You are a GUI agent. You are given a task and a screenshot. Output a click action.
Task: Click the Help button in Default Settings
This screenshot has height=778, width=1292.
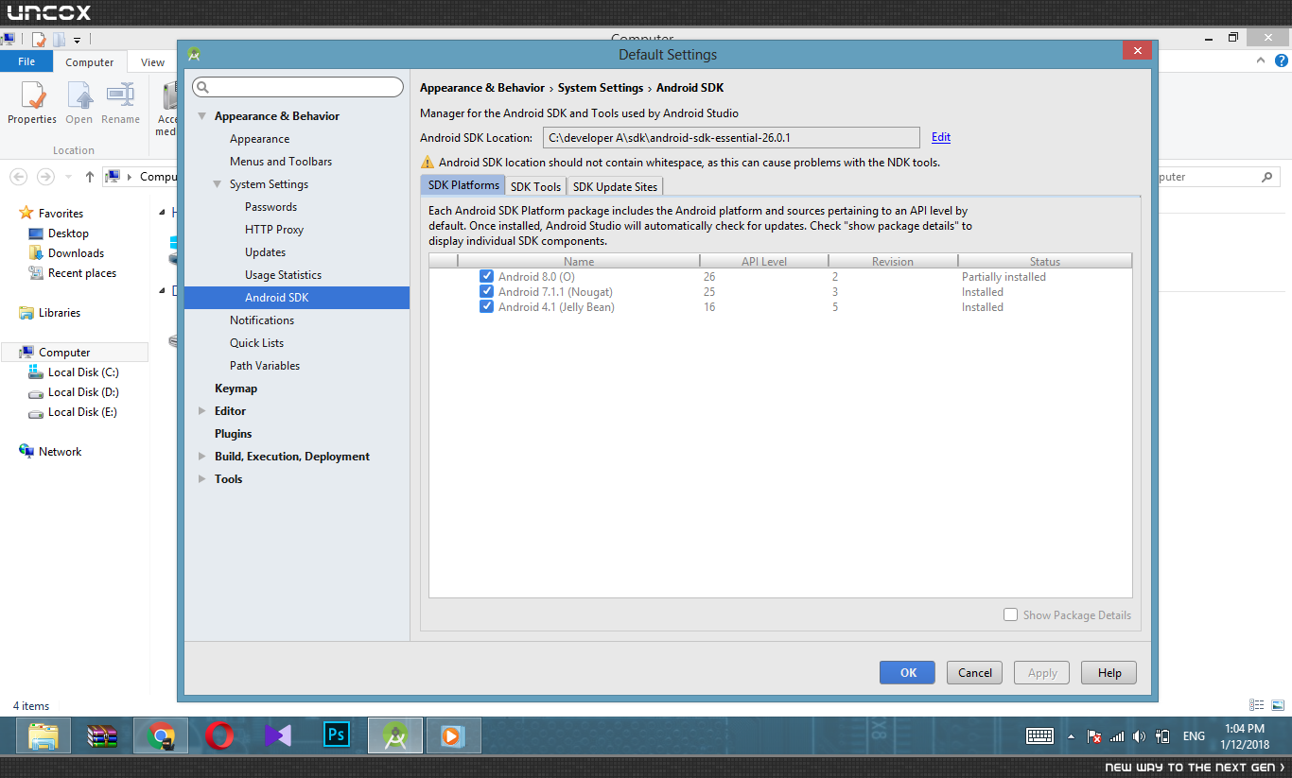(x=1109, y=672)
